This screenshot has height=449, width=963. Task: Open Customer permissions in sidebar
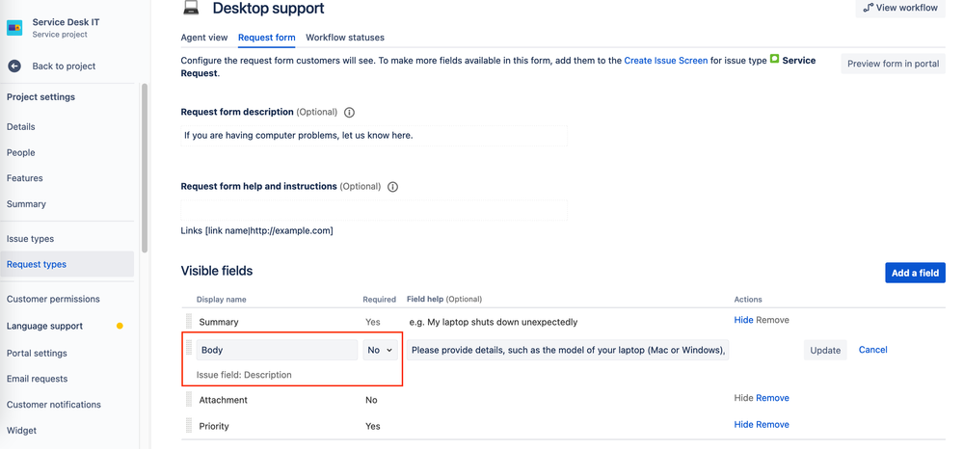[x=53, y=300]
